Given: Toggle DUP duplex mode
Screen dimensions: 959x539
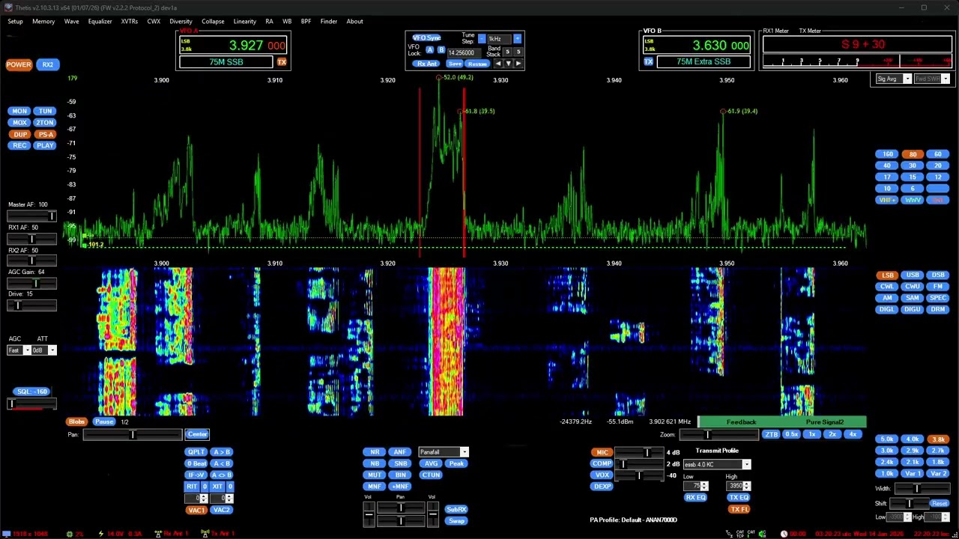Looking at the screenshot, I should click(19, 134).
